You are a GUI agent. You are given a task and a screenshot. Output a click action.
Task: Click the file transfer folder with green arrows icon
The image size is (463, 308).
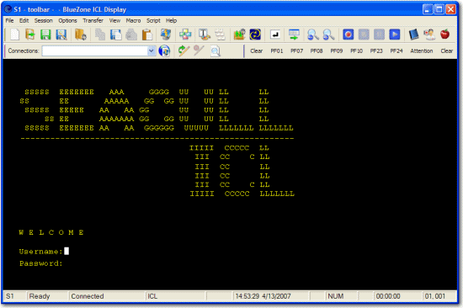tap(239, 35)
